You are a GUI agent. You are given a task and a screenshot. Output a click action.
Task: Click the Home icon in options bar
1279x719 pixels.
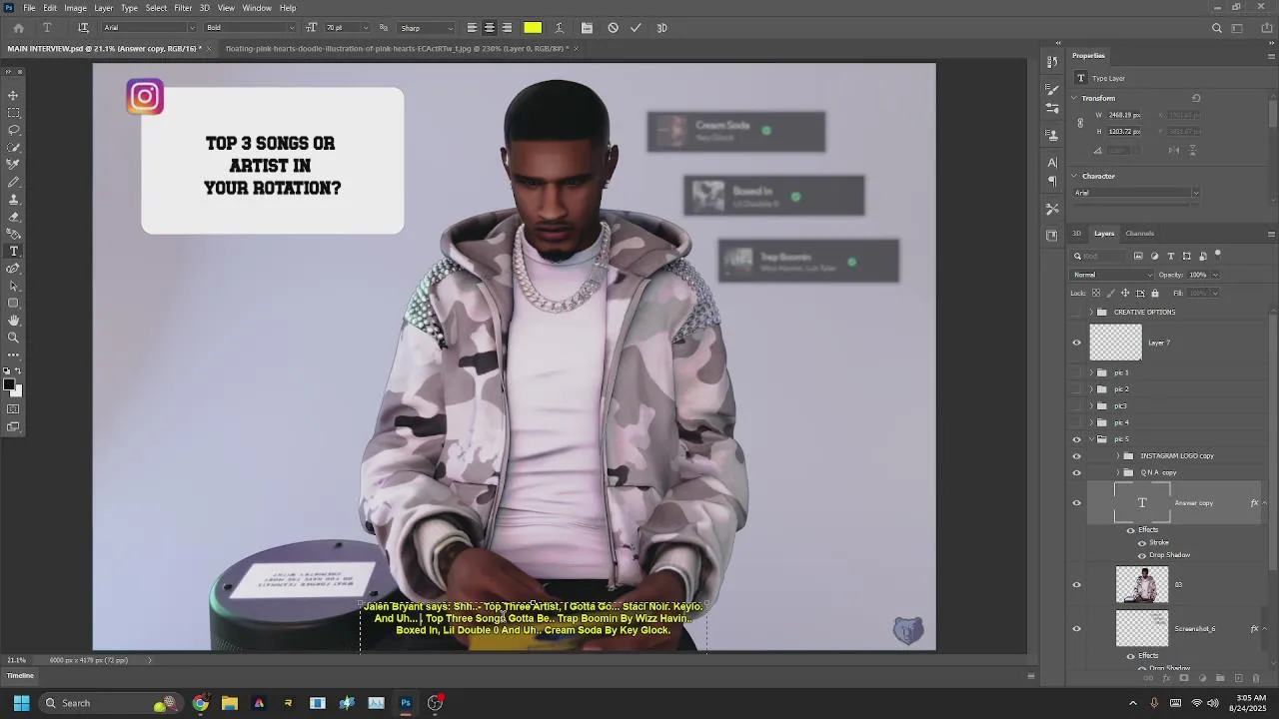coord(18,28)
